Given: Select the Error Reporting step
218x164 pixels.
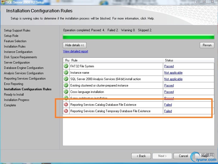Looking at the screenshot, I should (x=13, y=84).
